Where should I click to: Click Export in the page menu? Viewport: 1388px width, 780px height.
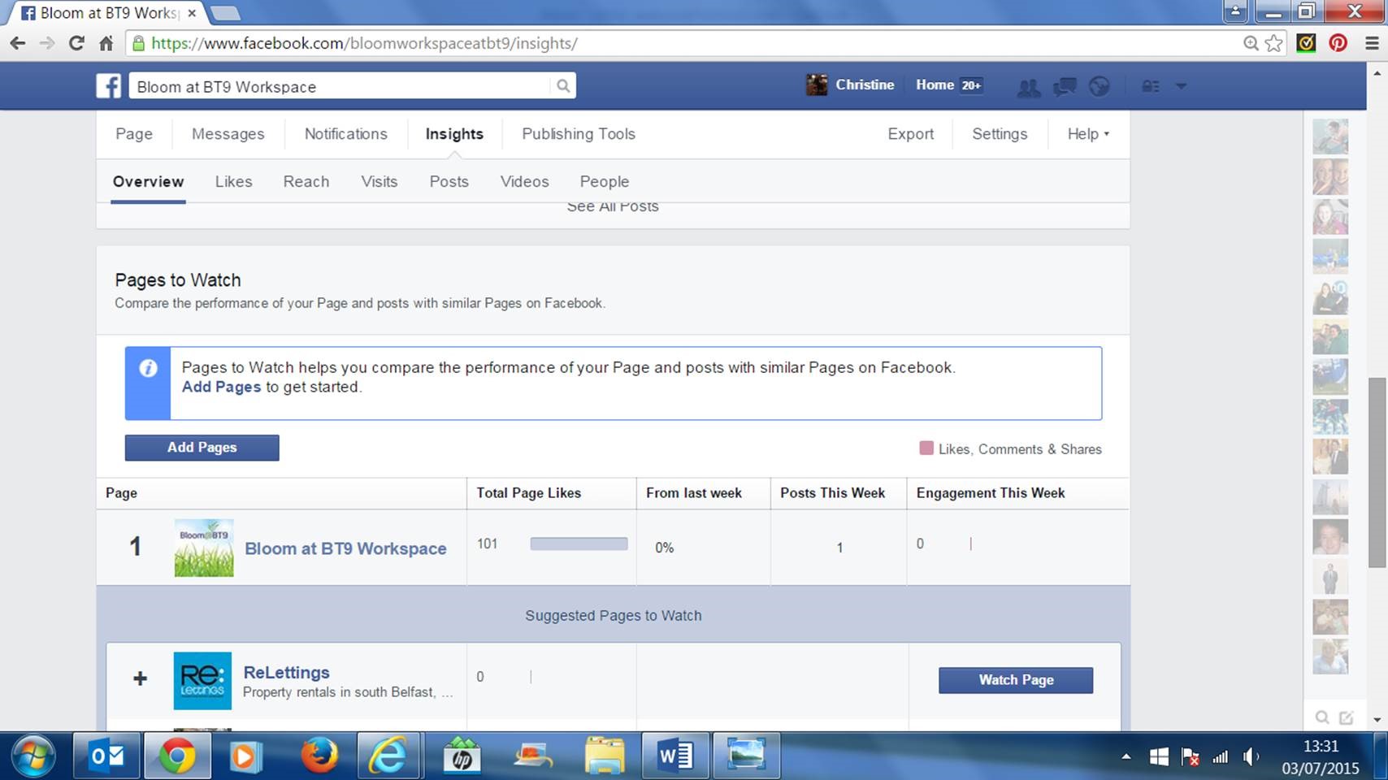click(x=911, y=134)
